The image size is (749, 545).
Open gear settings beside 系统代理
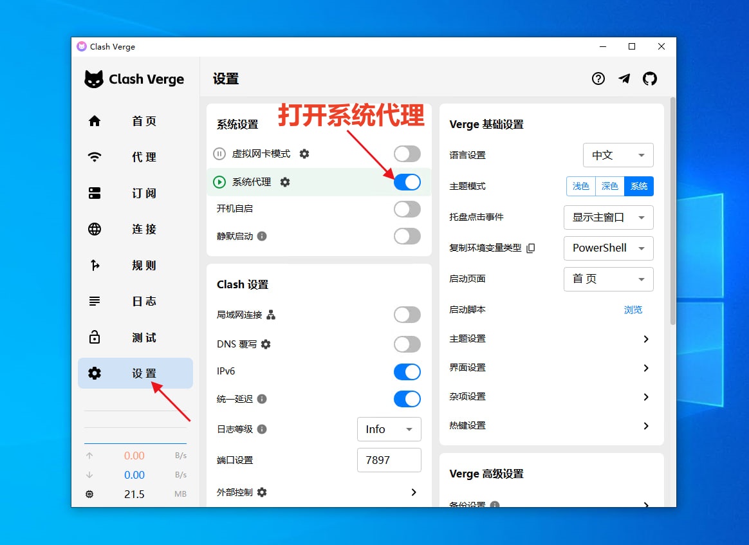tap(285, 182)
